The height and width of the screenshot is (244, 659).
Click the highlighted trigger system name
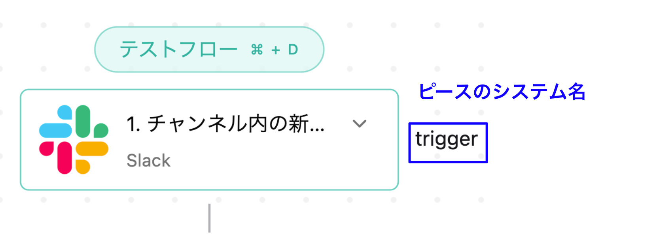click(447, 141)
